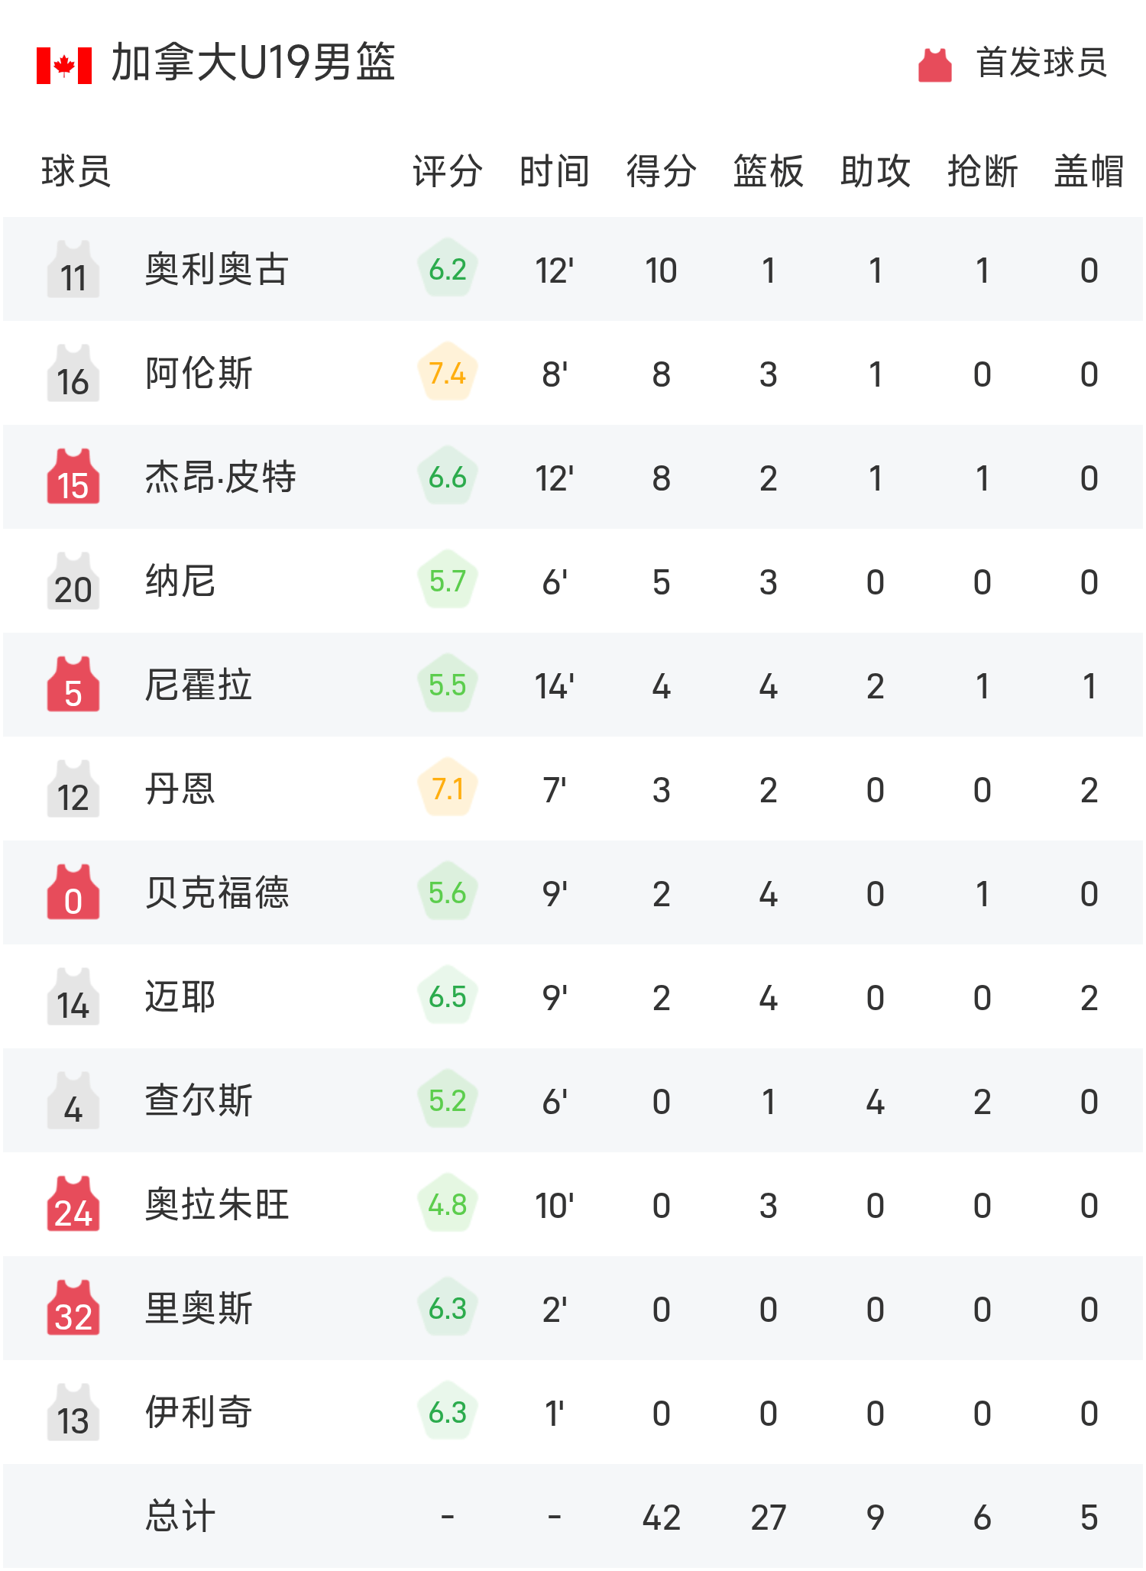The width and height of the screenshot is (1146, 1571).
Task: Sort by the 得分 column header
Action: (661, 171)
